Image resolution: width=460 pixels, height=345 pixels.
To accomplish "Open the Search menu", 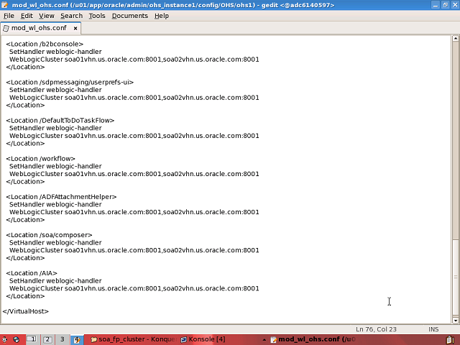I will point(71,16).
